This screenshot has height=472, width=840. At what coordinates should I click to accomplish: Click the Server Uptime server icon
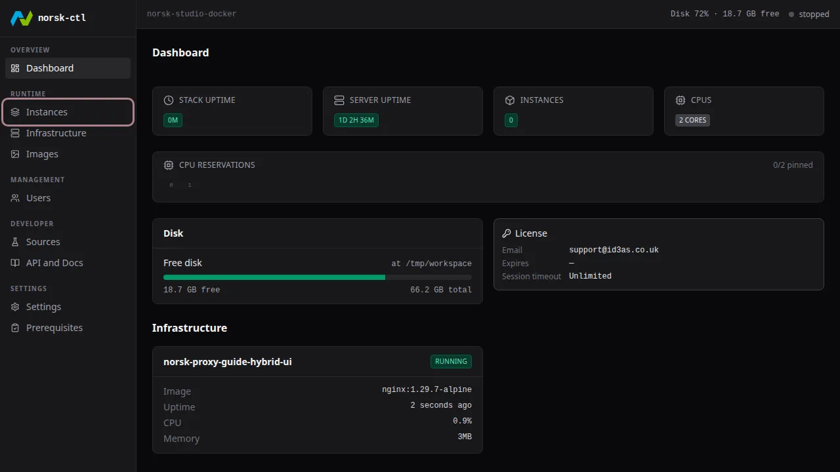click(x=339, y=100)
